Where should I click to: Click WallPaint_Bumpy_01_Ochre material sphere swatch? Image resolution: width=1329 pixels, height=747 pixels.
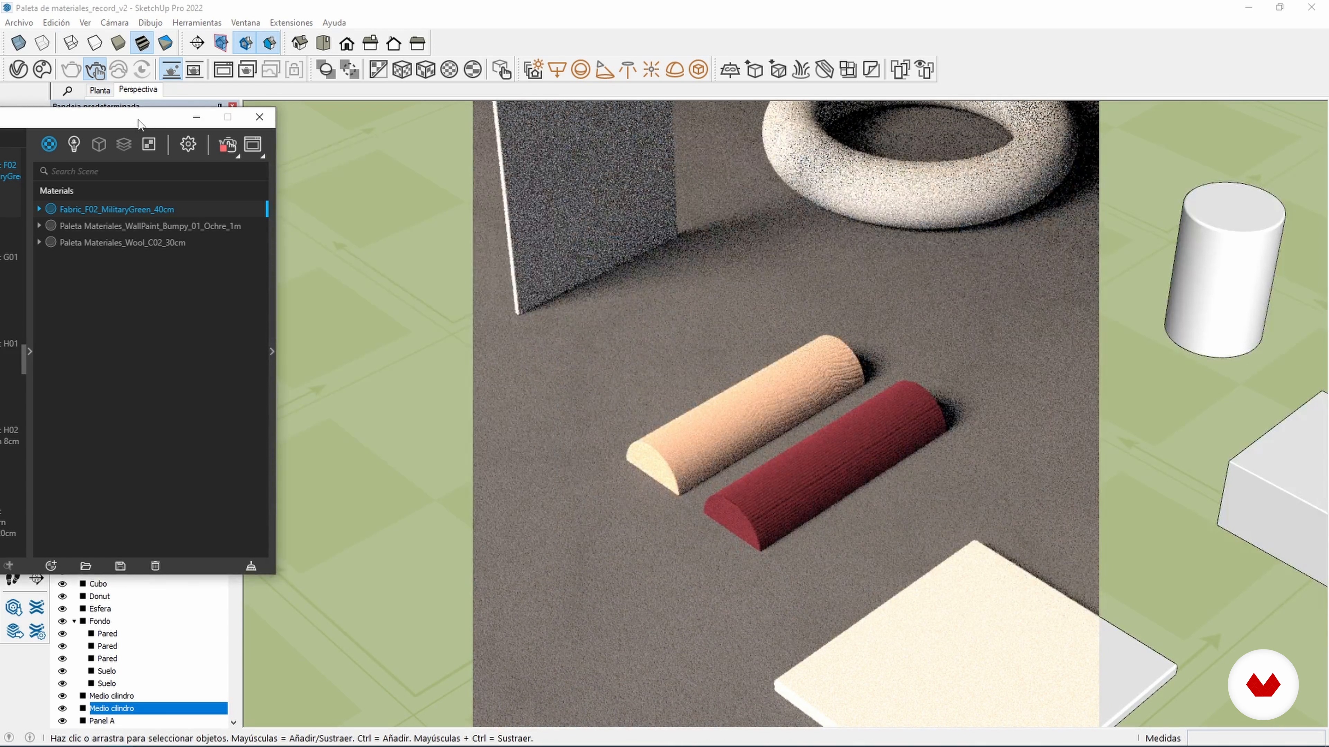(x=51, y=225)
